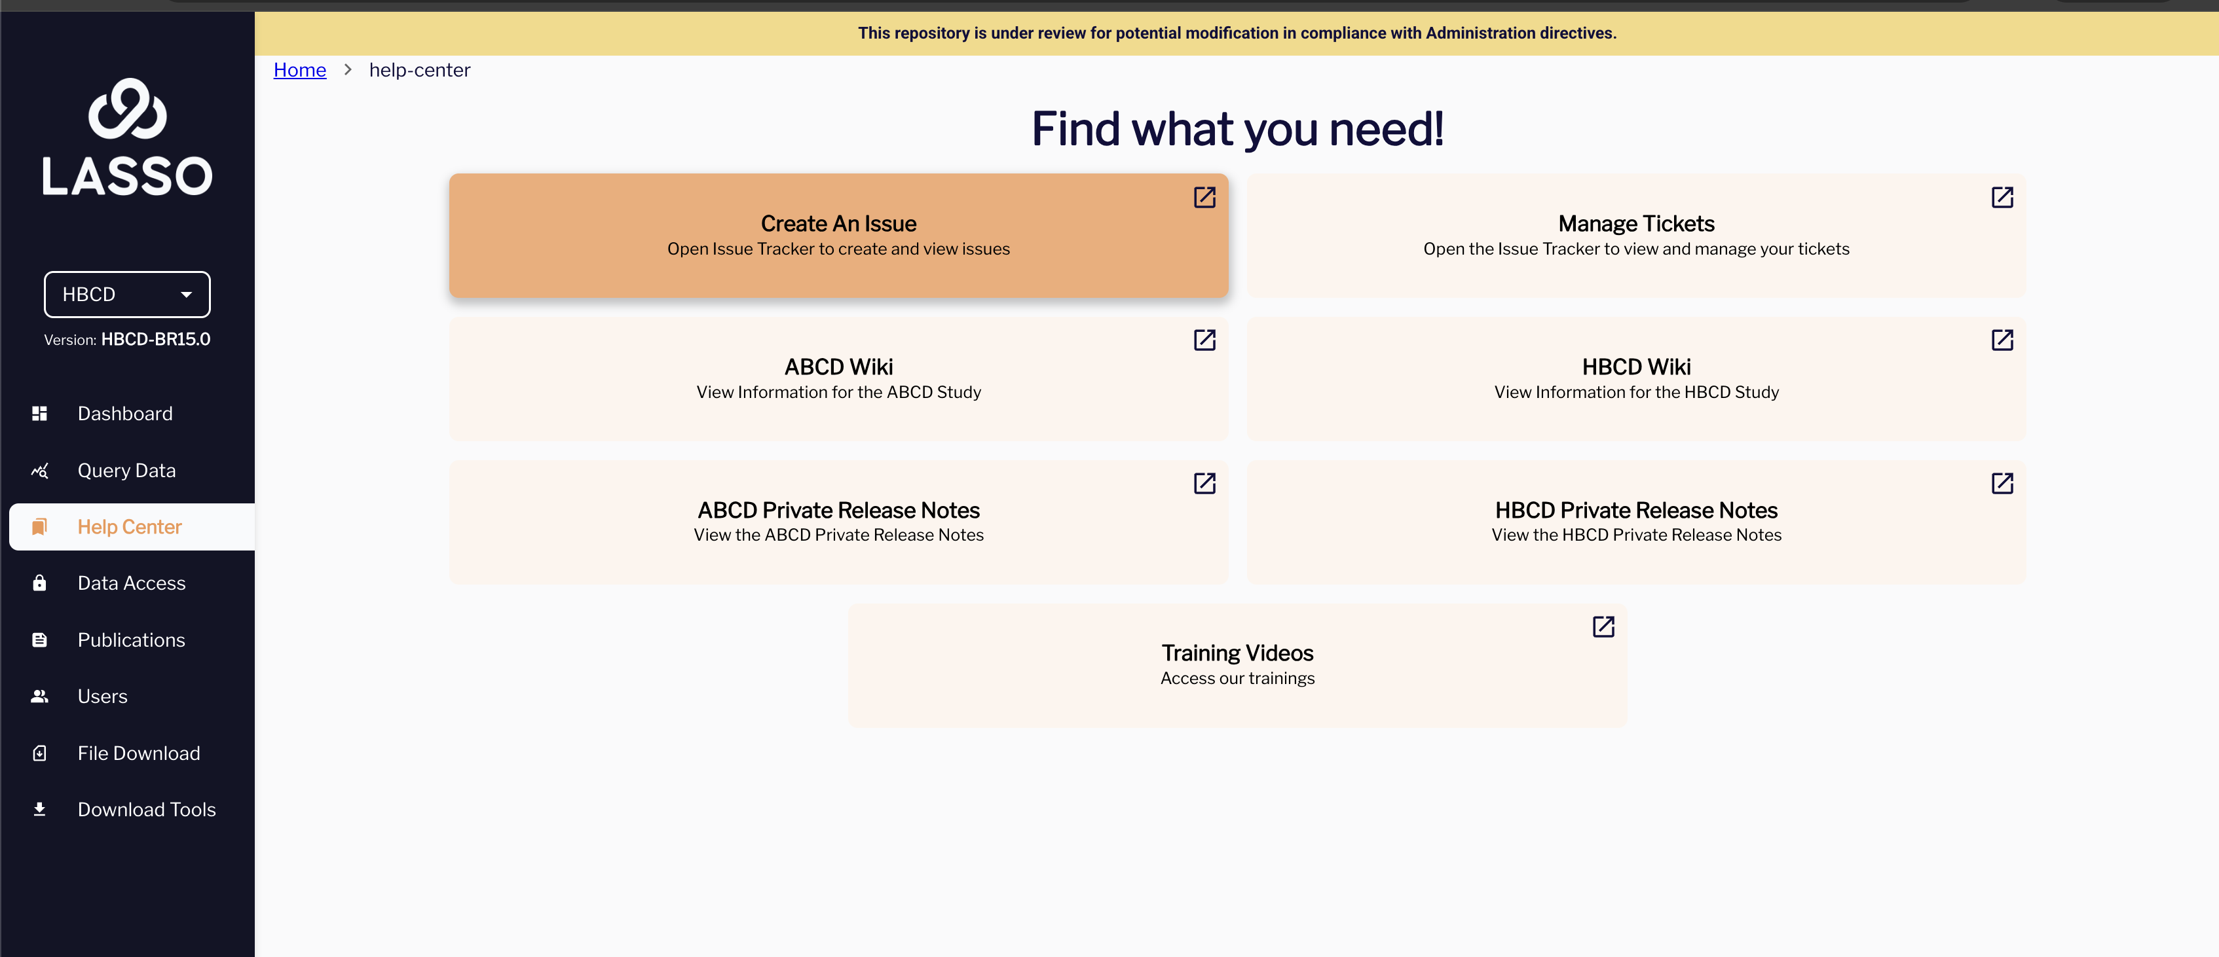Click external-link icon on Create An Issue

tap(1204, 197)
